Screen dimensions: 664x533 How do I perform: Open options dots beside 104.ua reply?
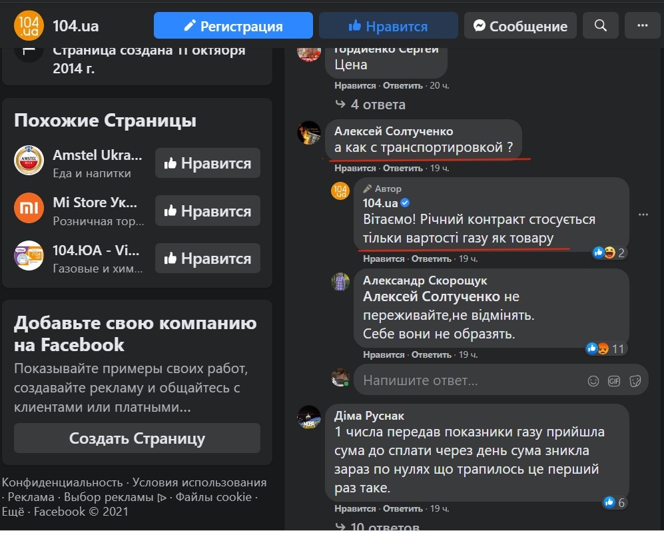(643, 215)
